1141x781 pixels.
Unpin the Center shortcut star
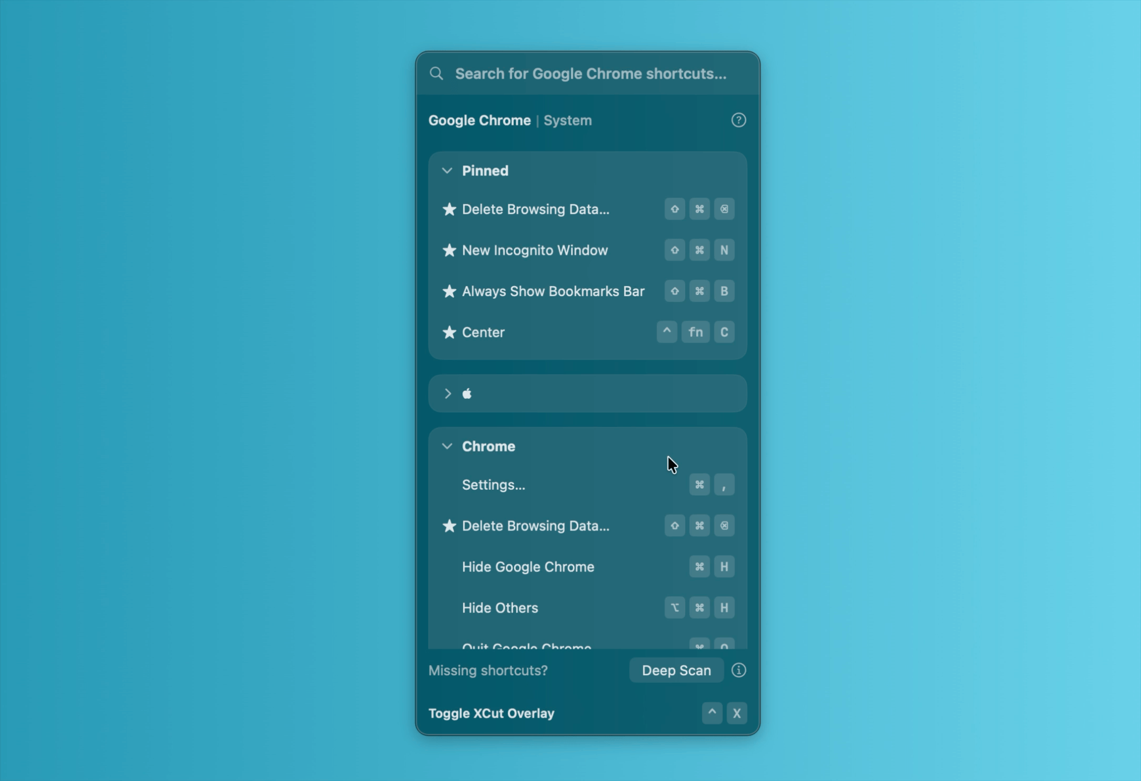(x=449, y=333)
